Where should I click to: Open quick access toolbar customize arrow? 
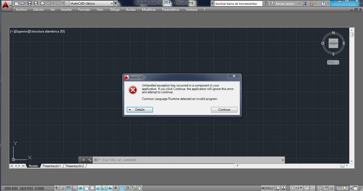click(x=116, y=3)
